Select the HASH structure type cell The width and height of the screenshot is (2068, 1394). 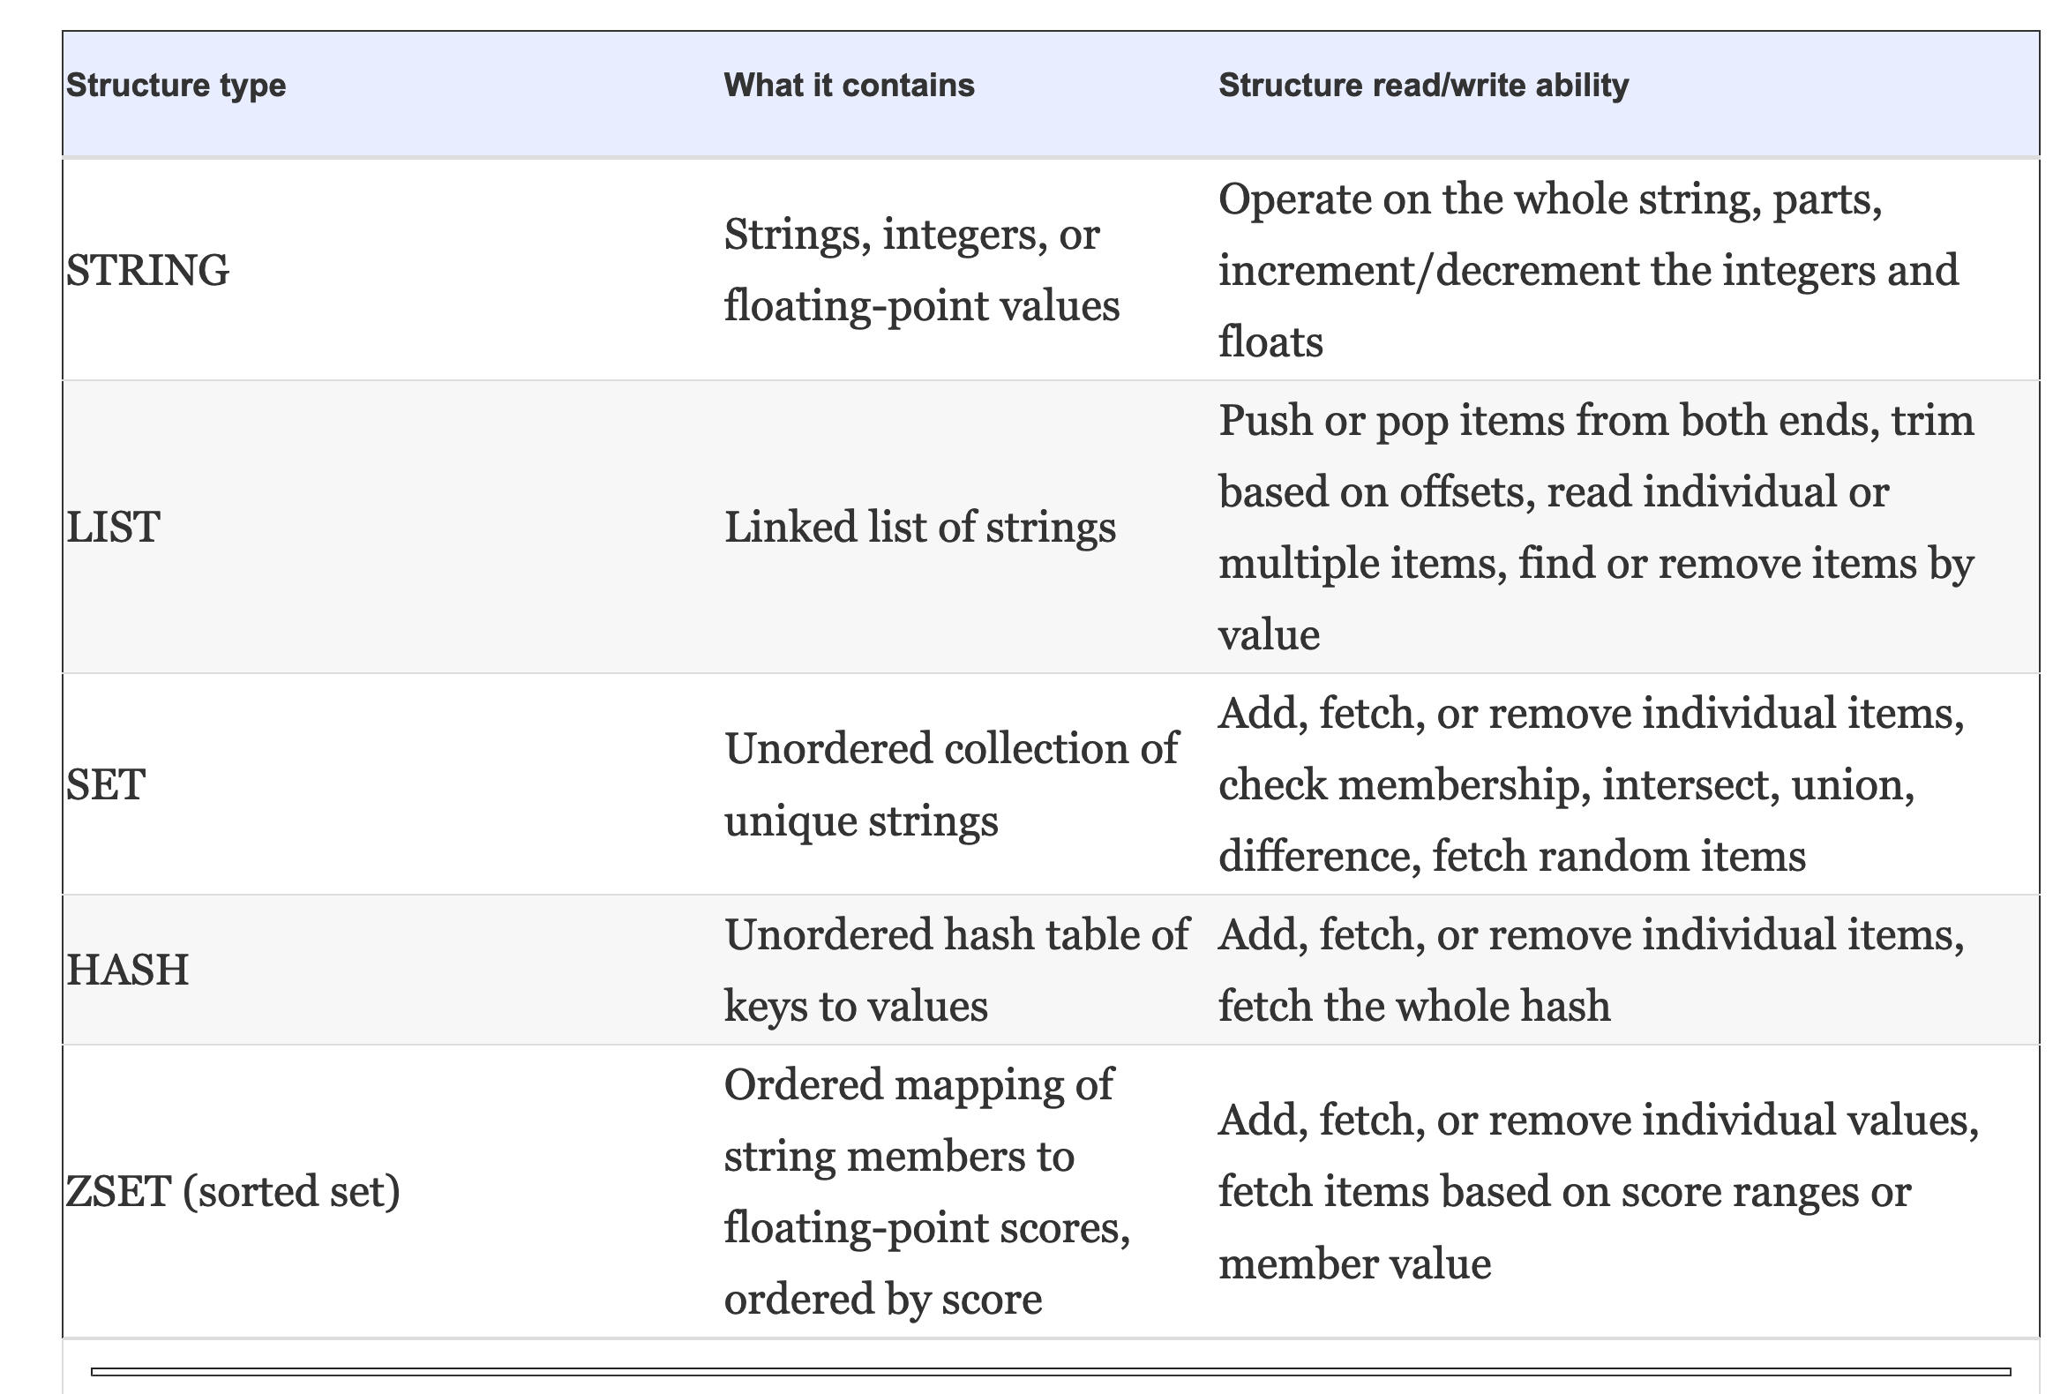click(127, 970)
